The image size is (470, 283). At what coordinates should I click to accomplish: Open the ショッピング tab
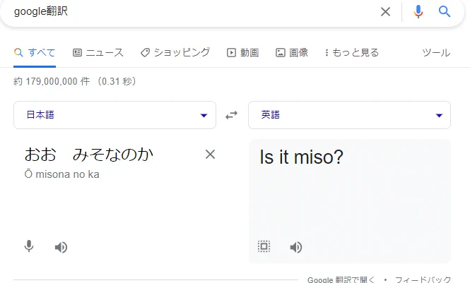click(x=175, y=53)
